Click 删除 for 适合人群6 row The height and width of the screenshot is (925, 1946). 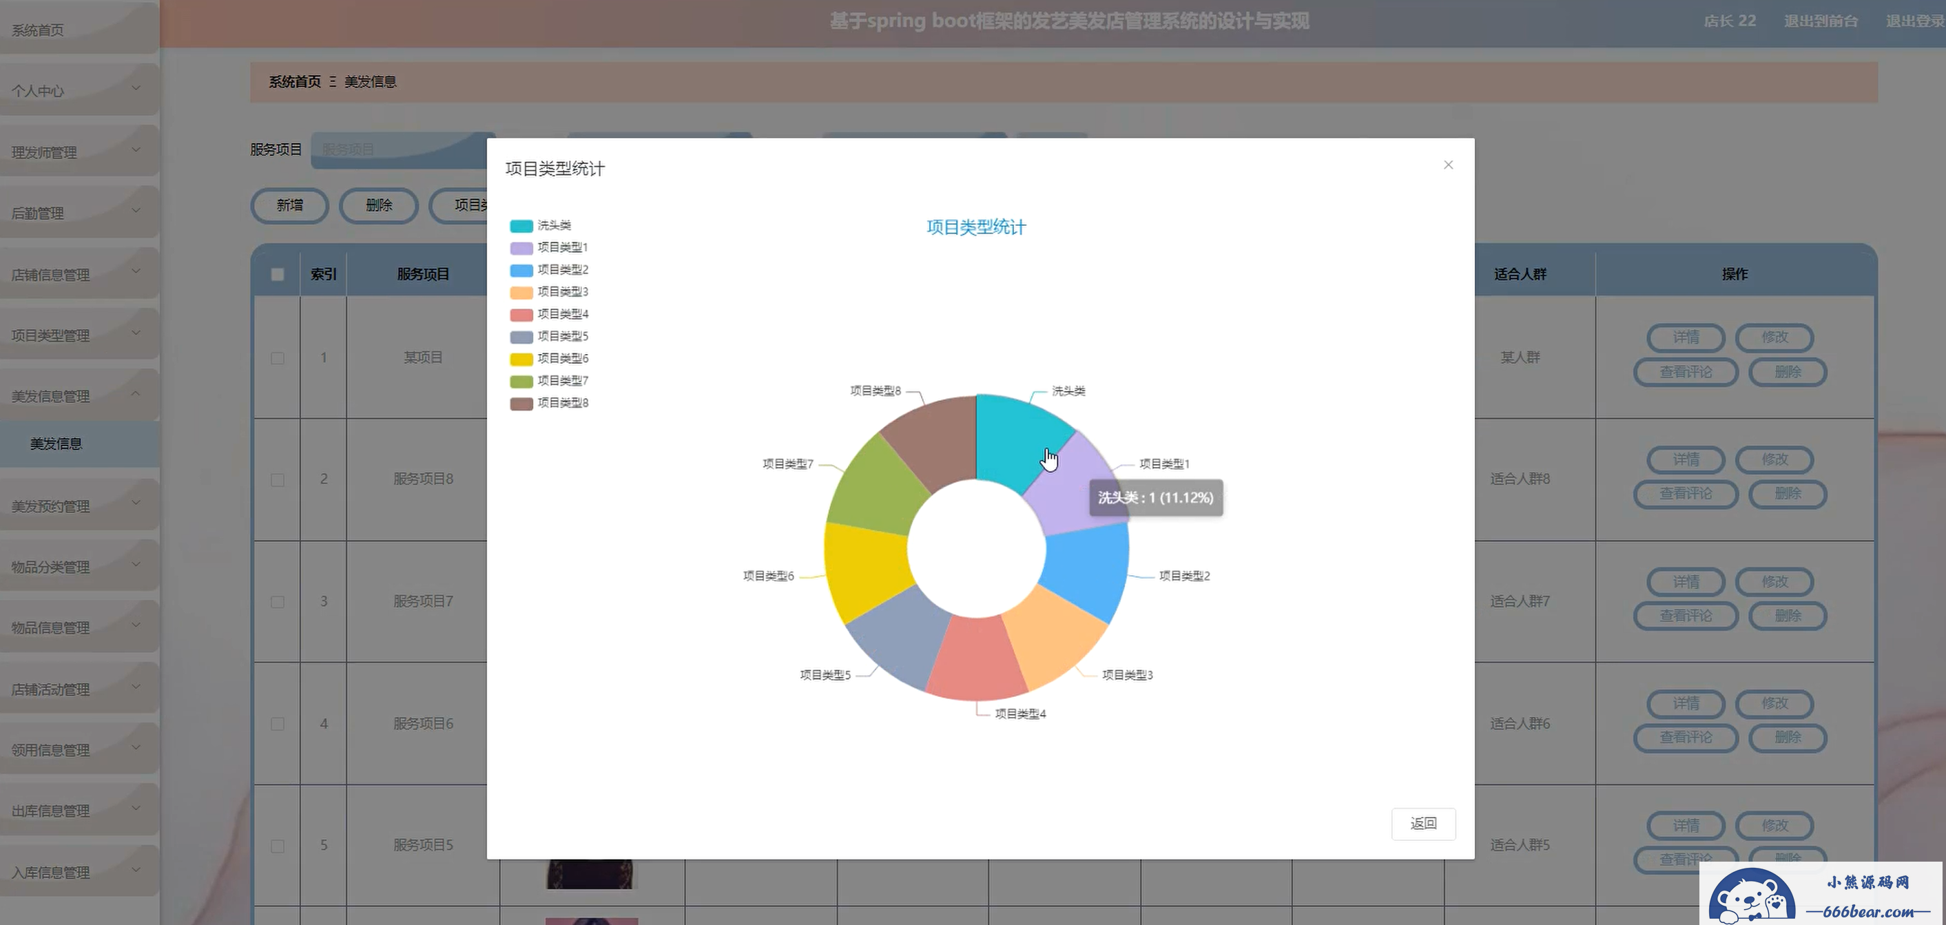(x=1788, y=737)
